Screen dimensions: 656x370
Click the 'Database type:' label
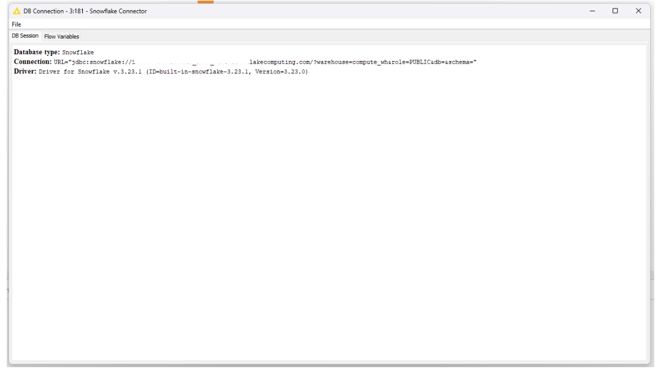(x=37, y=52)
